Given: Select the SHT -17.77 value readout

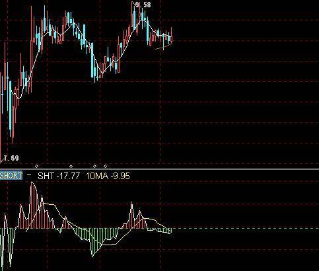Looking at the screenshot, I should (59, 176).
